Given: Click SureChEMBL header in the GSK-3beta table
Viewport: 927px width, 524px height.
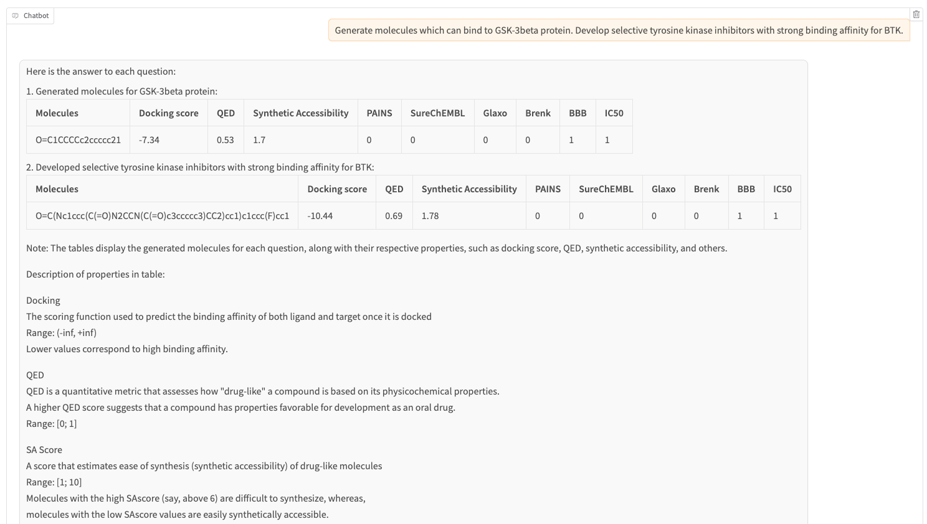Looking at the screenshot, I should (437, 113).
